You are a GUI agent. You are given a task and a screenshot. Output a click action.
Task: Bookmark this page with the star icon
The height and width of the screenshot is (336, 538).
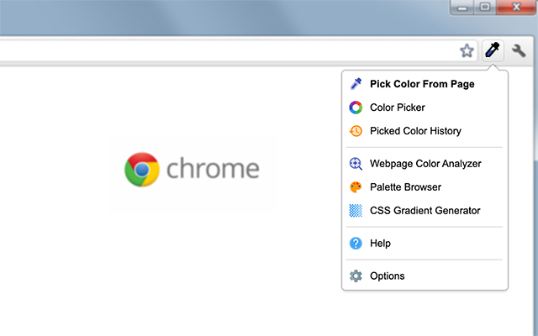point(467,50)
